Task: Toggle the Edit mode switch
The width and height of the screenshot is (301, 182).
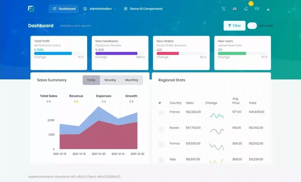Action: click(252, 25)
